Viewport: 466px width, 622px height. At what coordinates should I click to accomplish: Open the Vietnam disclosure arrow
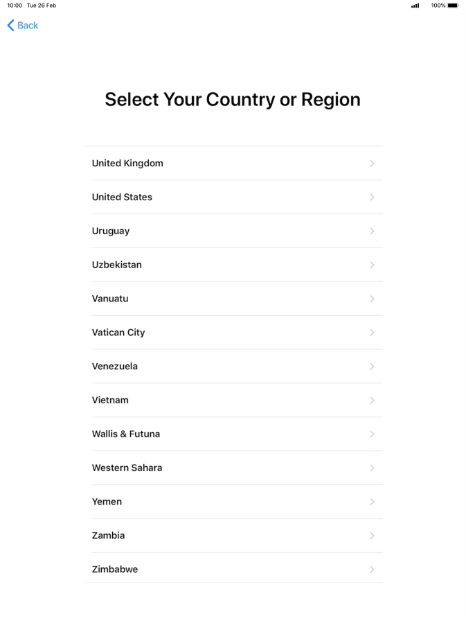pos(373,400)
